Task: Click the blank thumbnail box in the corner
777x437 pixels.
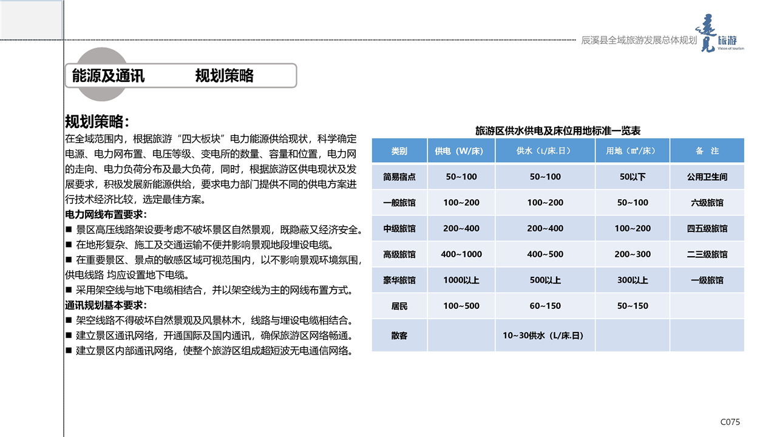Action: (x=31, y=19)
